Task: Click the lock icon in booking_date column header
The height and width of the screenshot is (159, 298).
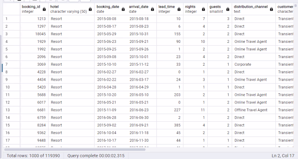Action: coord(123,9)
